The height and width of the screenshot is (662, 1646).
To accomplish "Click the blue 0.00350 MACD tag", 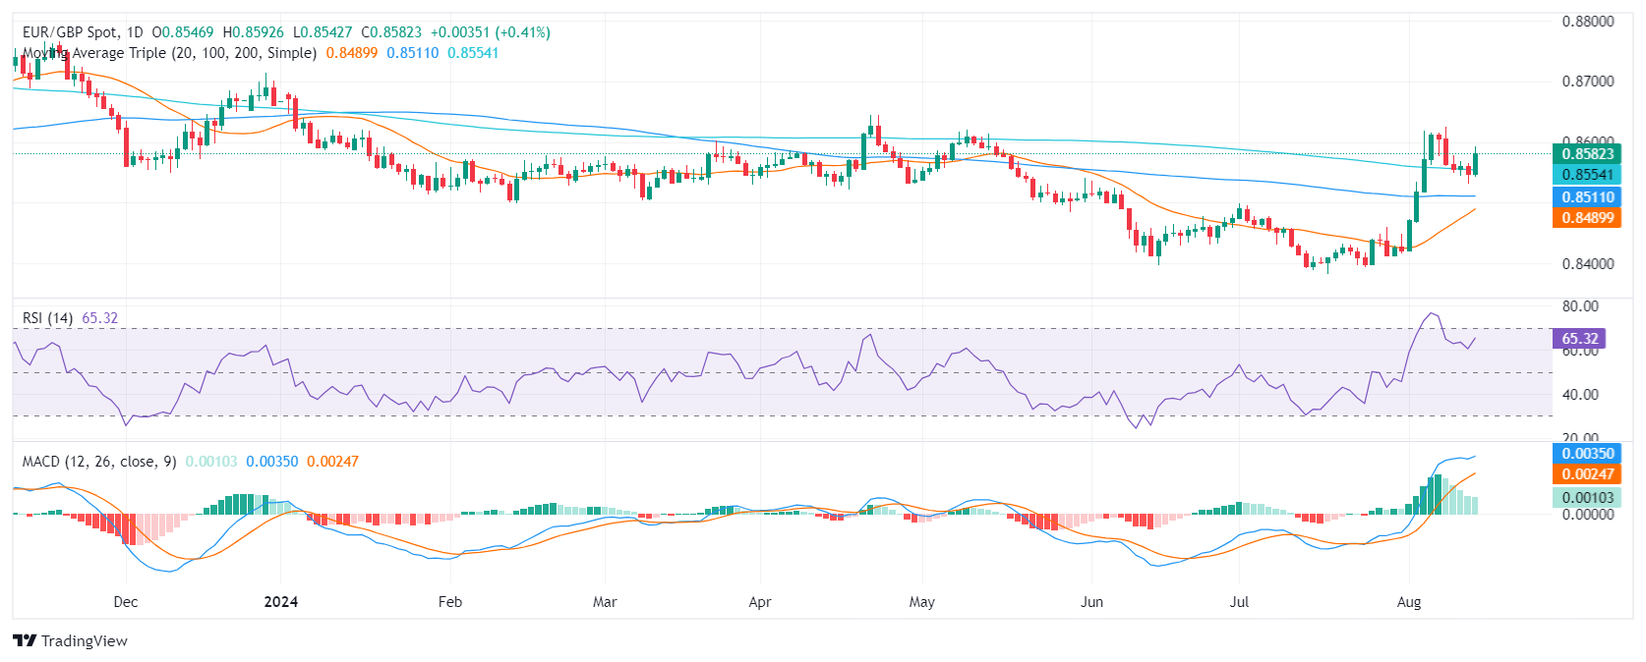I will (1587, 454).
